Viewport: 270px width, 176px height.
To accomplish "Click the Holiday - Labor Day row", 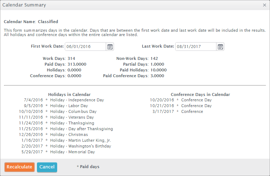I will [x=56, y=106].
